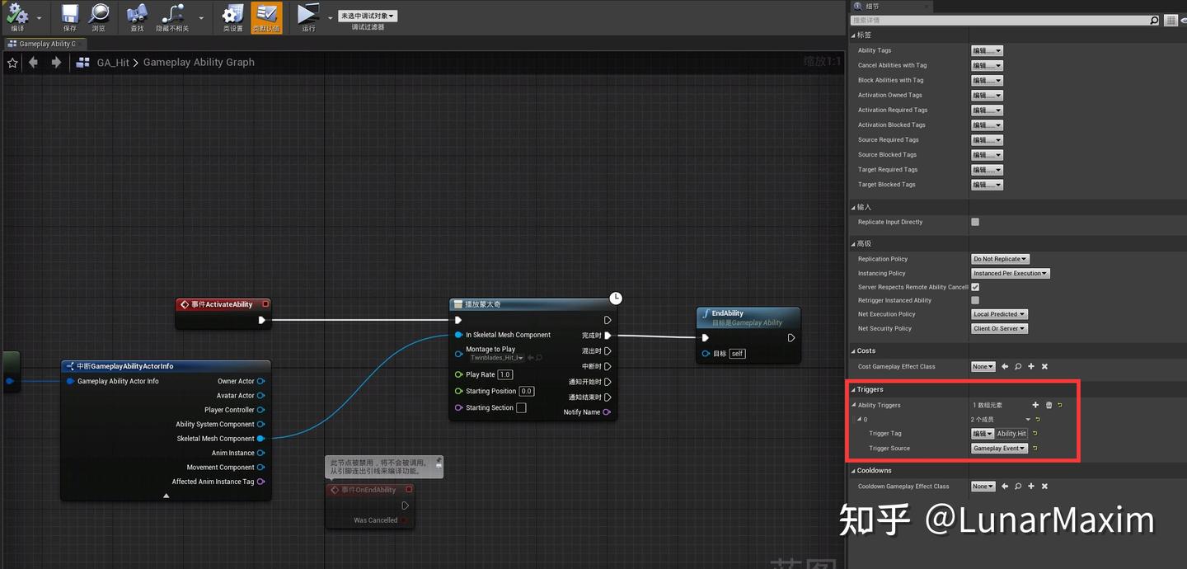Use selected asset arrow for Cooldown Gameplay Effect
The height and width of the screenshot is (569, 1187).
[x=1005, y=487]
